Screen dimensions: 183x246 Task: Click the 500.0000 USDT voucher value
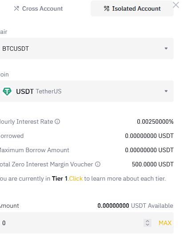point(153,164)
